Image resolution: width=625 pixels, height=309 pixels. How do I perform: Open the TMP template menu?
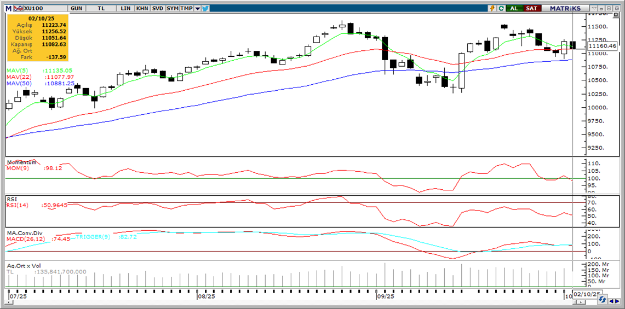[186, 8]
